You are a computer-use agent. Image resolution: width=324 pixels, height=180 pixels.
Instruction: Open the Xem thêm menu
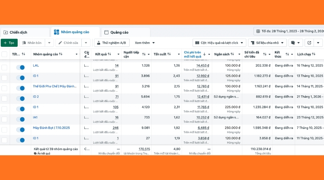coord(145,43)
